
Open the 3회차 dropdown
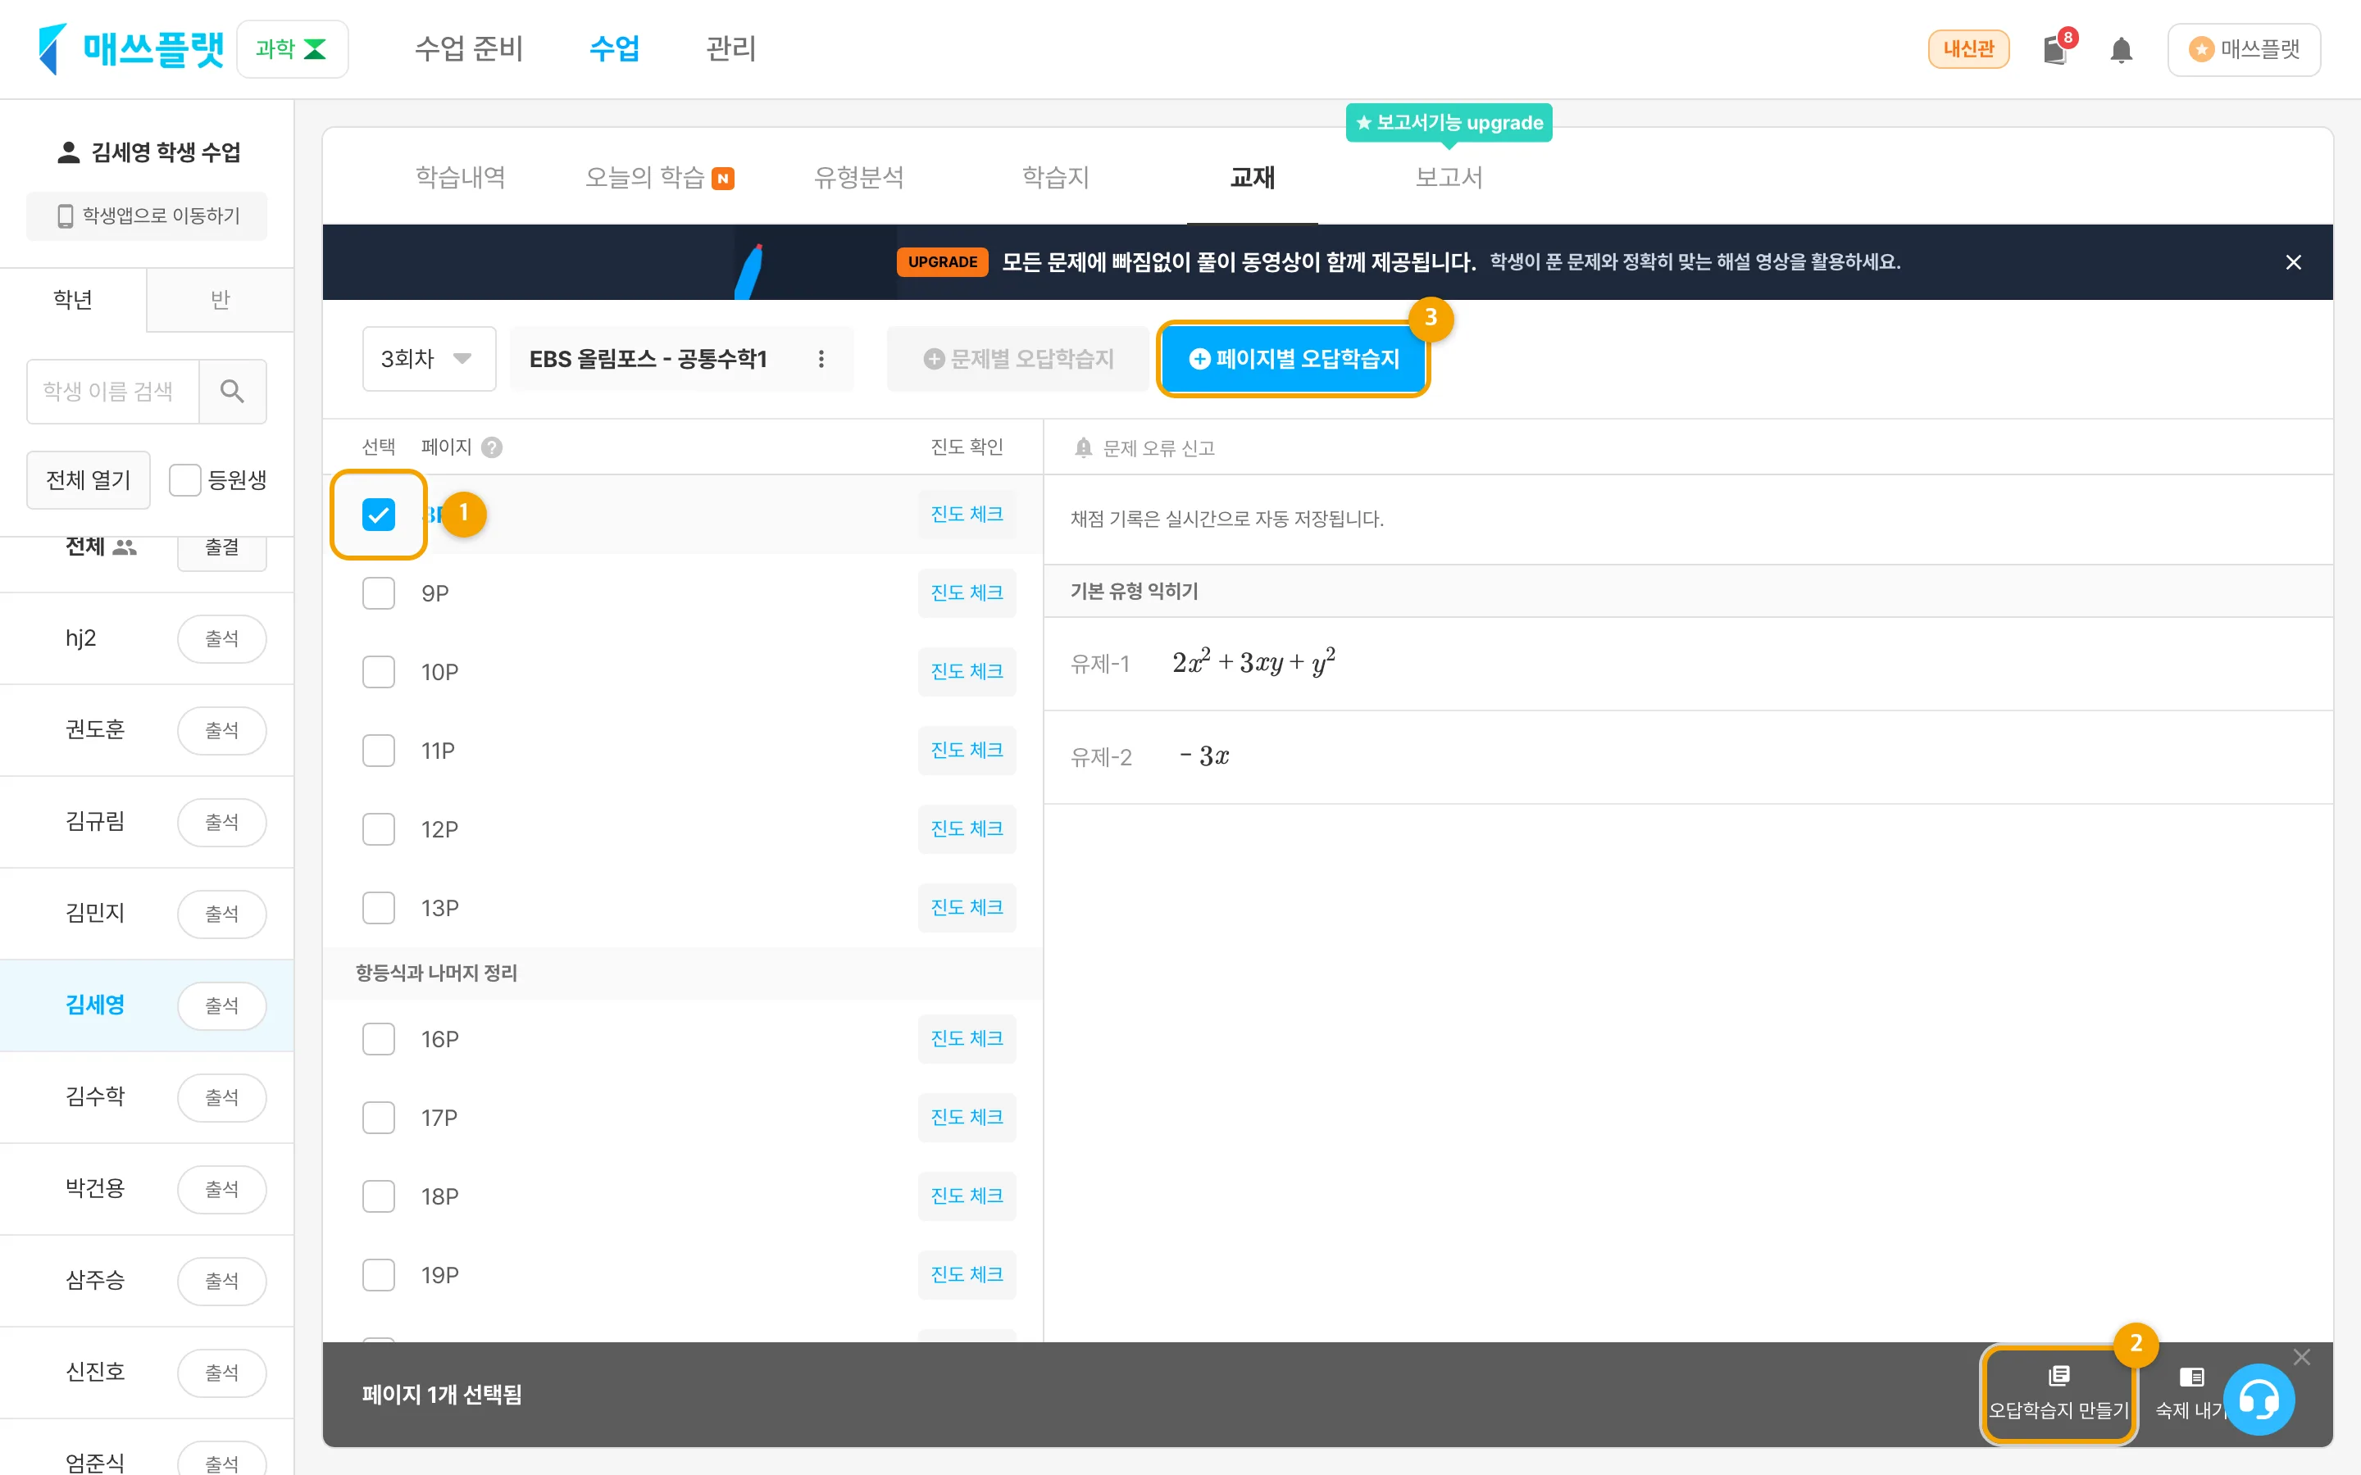coord(430,359)
